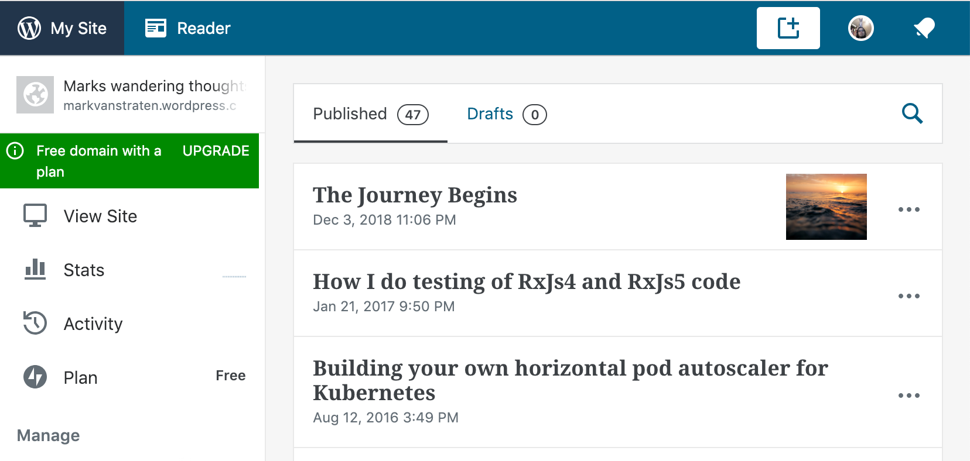The width and height of the screenshot is (970, 461).
Task: Click the WordPress logo icon
Action: coord(29,28)
